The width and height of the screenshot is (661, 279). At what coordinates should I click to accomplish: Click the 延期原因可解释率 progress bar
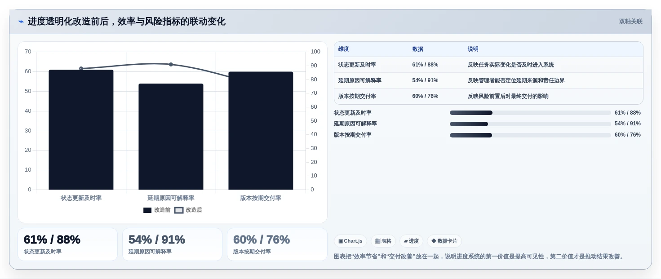[530, 124]
